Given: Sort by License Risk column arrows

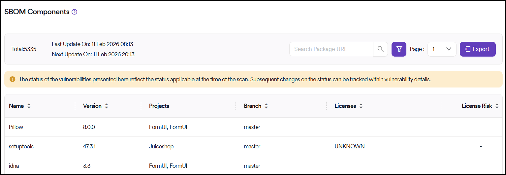Looking at the screenshot, I should 497,106.
